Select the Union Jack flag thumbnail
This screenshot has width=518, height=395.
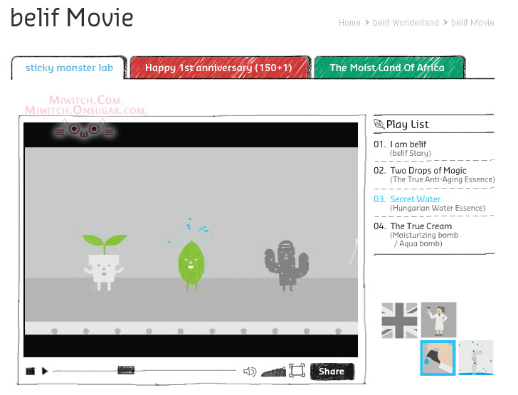[x=399, y=320]
